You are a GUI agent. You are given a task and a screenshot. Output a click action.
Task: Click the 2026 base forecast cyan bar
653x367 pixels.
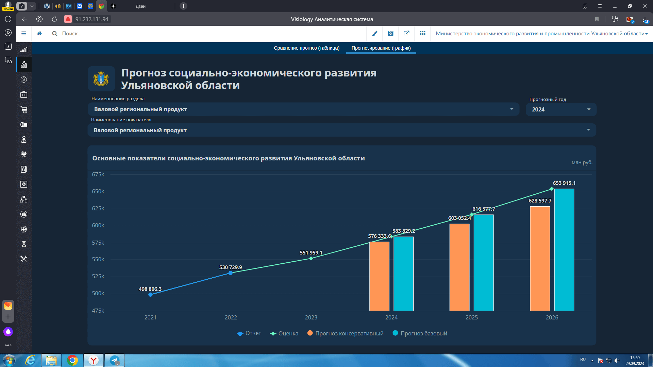(x=564, y=250)
